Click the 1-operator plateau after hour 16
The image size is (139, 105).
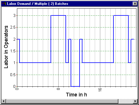pyautogui.click(x=107, y=63)
